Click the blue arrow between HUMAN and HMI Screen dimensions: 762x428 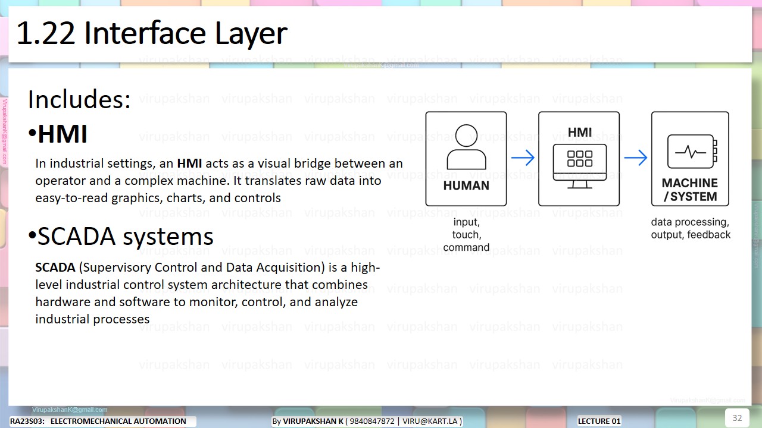click(523, 158)
